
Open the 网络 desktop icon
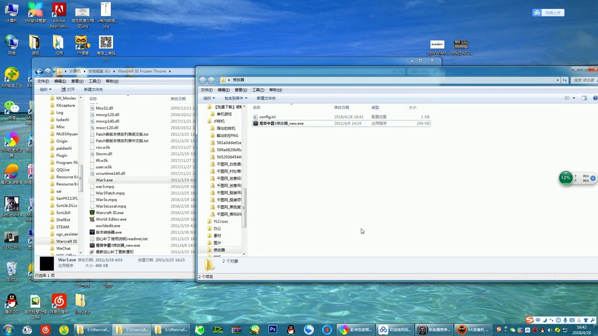pyautogui.click(x=12, y=45)
